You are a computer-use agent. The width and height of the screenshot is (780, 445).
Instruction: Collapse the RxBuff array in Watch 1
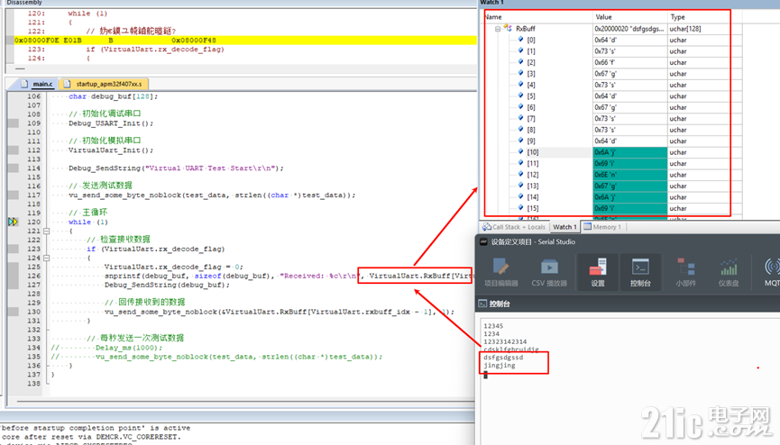click(498, 29)
